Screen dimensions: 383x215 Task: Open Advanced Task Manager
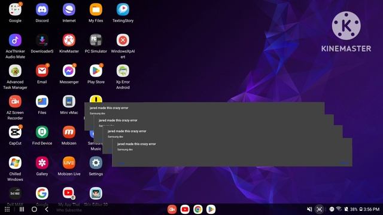click(15, 71)
